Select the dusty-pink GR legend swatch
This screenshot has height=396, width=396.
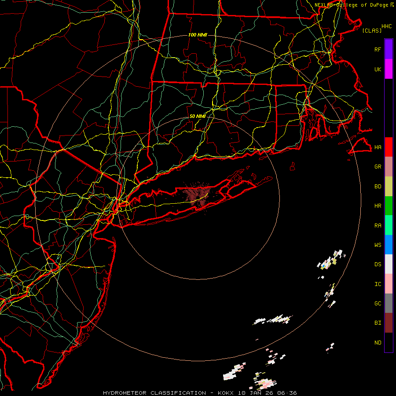(x=389, y=167)
